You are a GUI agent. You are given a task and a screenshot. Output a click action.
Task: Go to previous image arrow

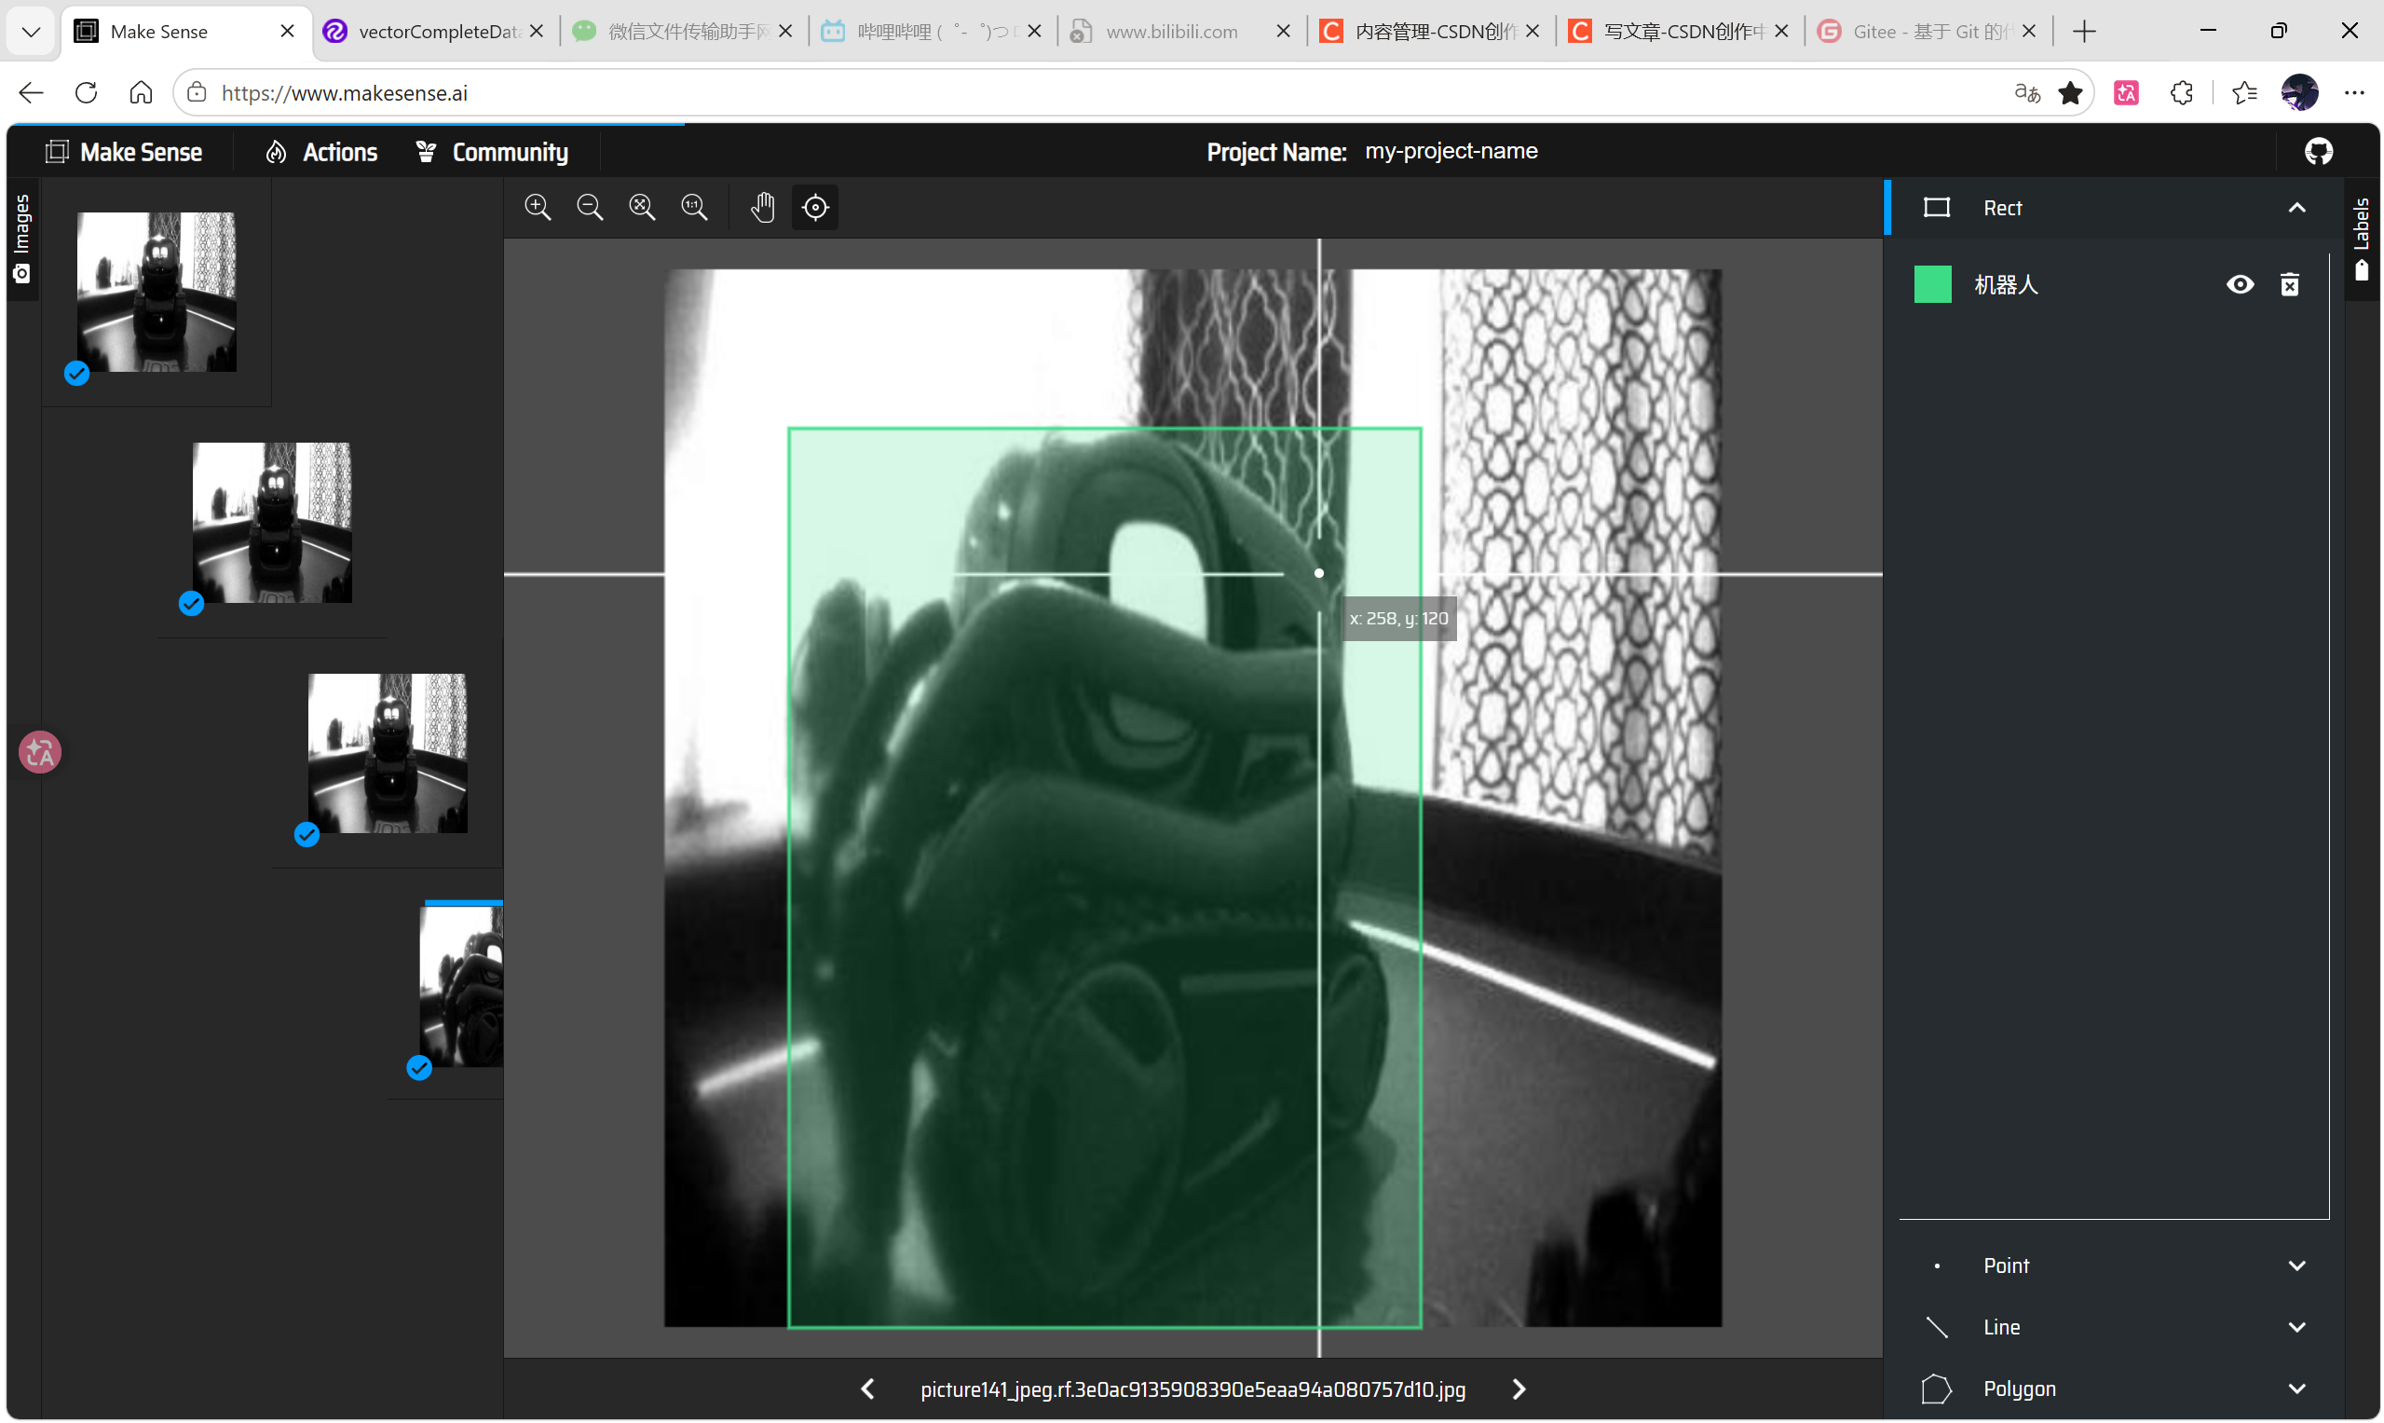click(x=867, y=1389)
